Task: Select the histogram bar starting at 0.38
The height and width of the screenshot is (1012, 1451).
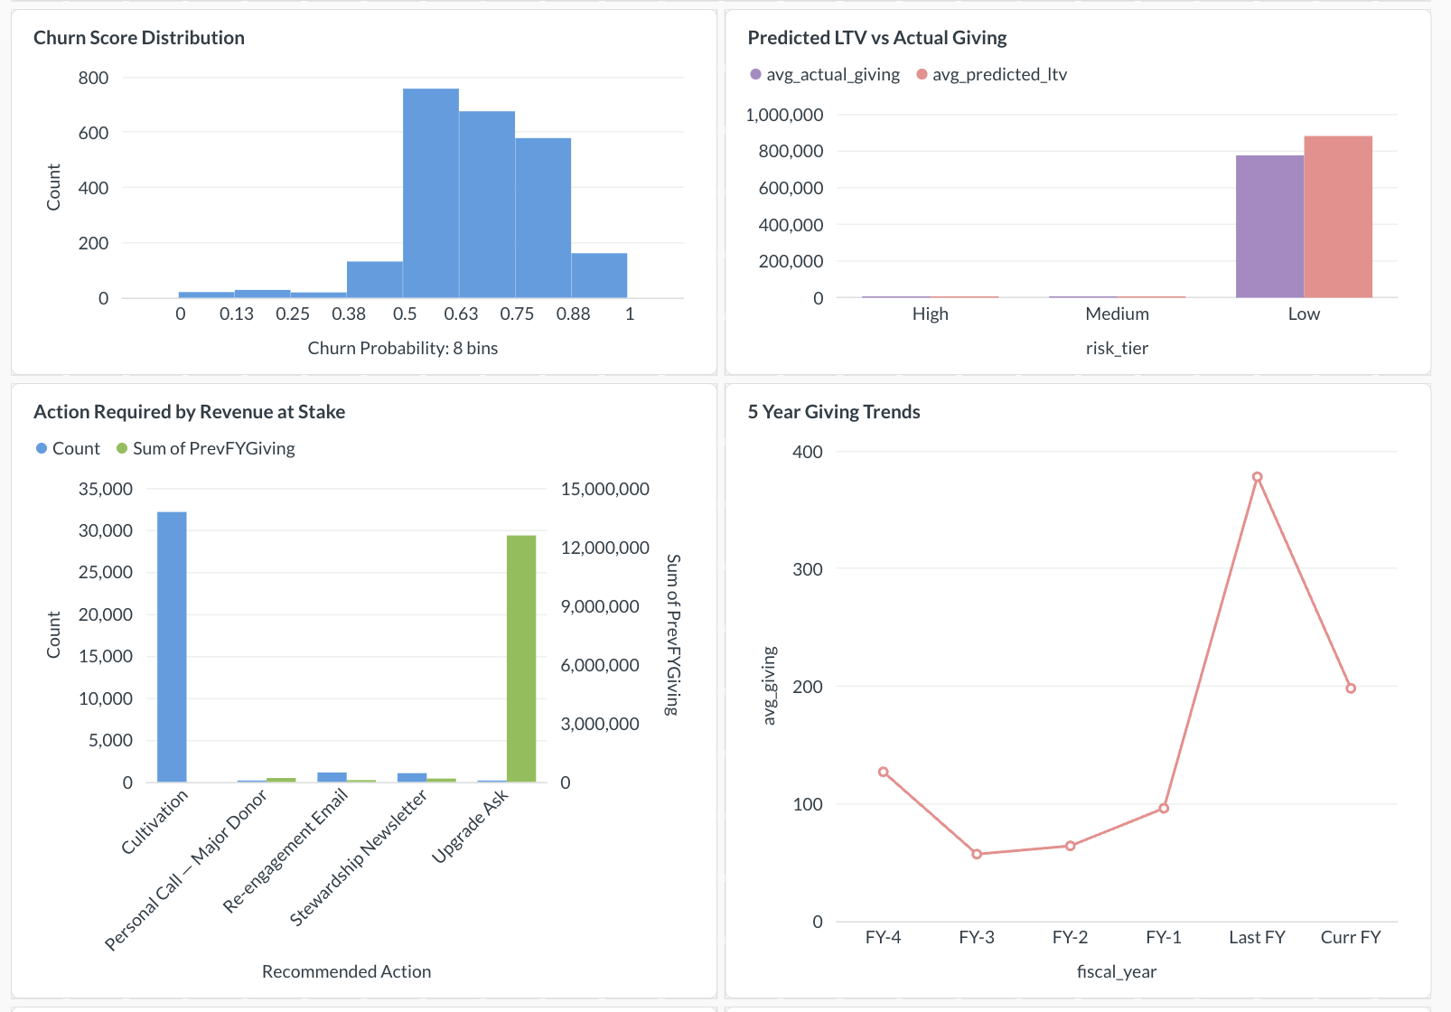Action: click(x=375, y=280)
